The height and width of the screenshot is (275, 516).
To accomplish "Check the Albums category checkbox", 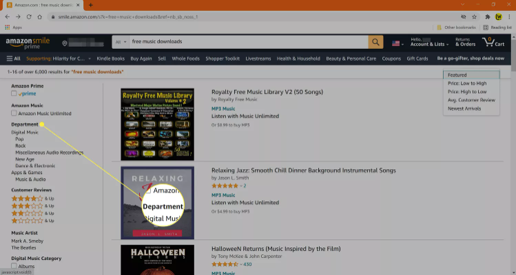I will tap(14, 266).
